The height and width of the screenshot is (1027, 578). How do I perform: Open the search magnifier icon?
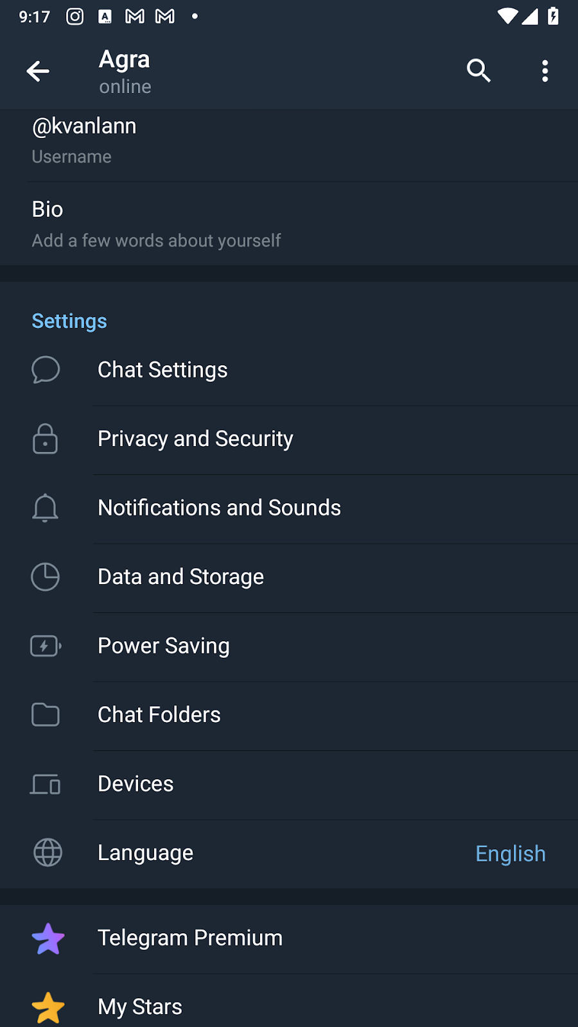pyautogui.click(x=478, y=71)
